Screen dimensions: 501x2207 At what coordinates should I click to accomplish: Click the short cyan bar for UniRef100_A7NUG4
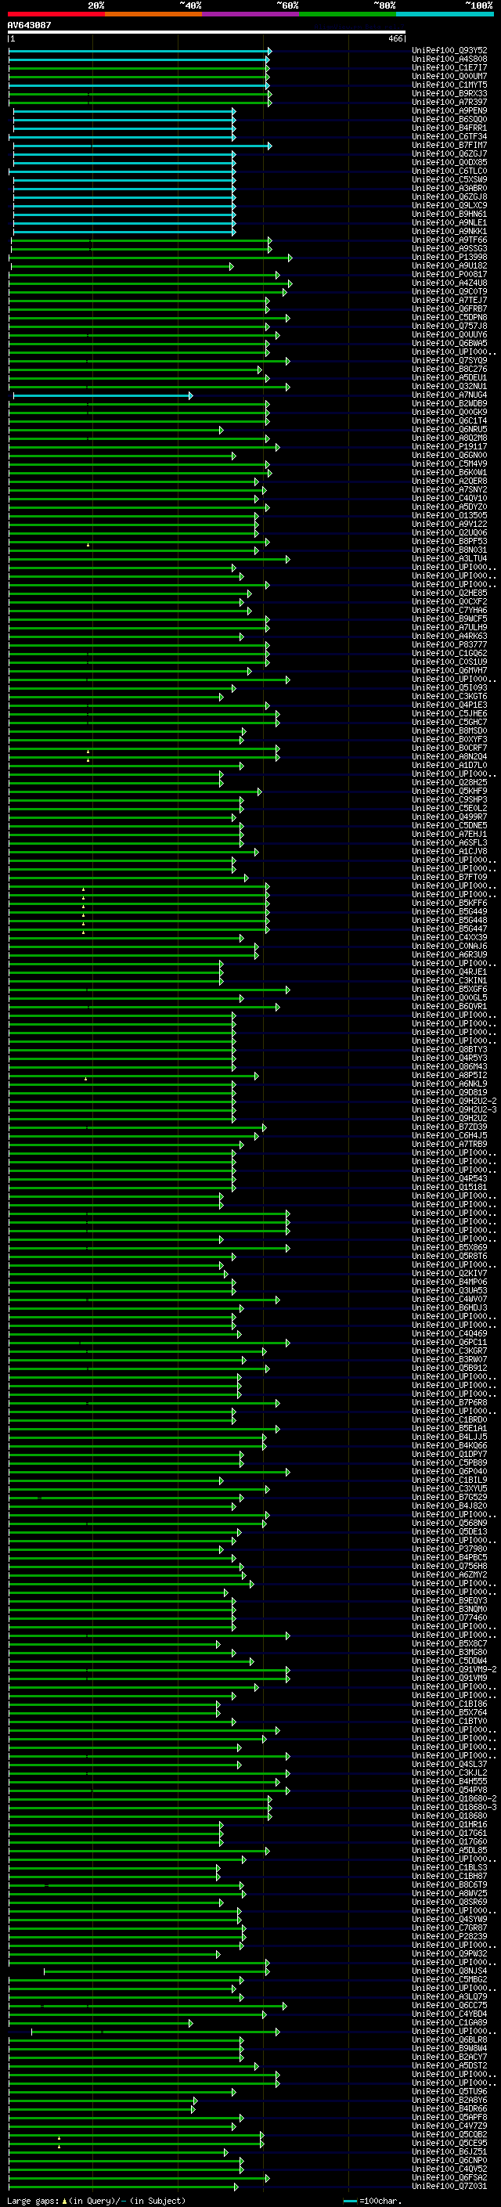click(103, 396)
